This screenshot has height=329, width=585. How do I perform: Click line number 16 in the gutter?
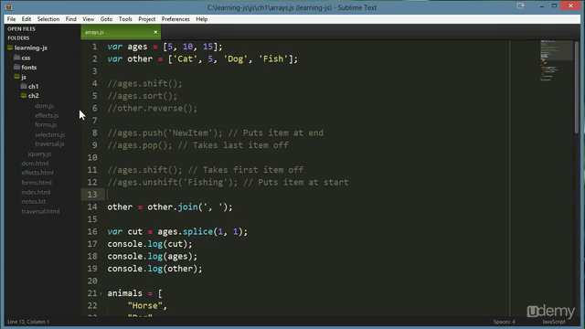click(92, 231)
